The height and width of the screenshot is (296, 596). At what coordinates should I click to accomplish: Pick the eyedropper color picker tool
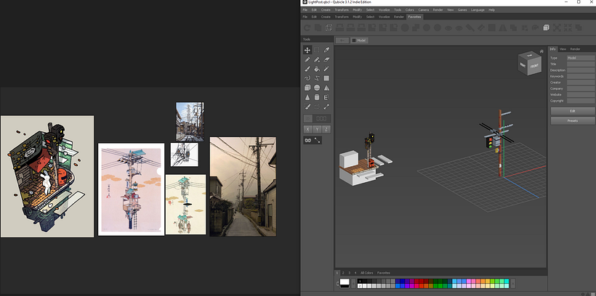326,50
